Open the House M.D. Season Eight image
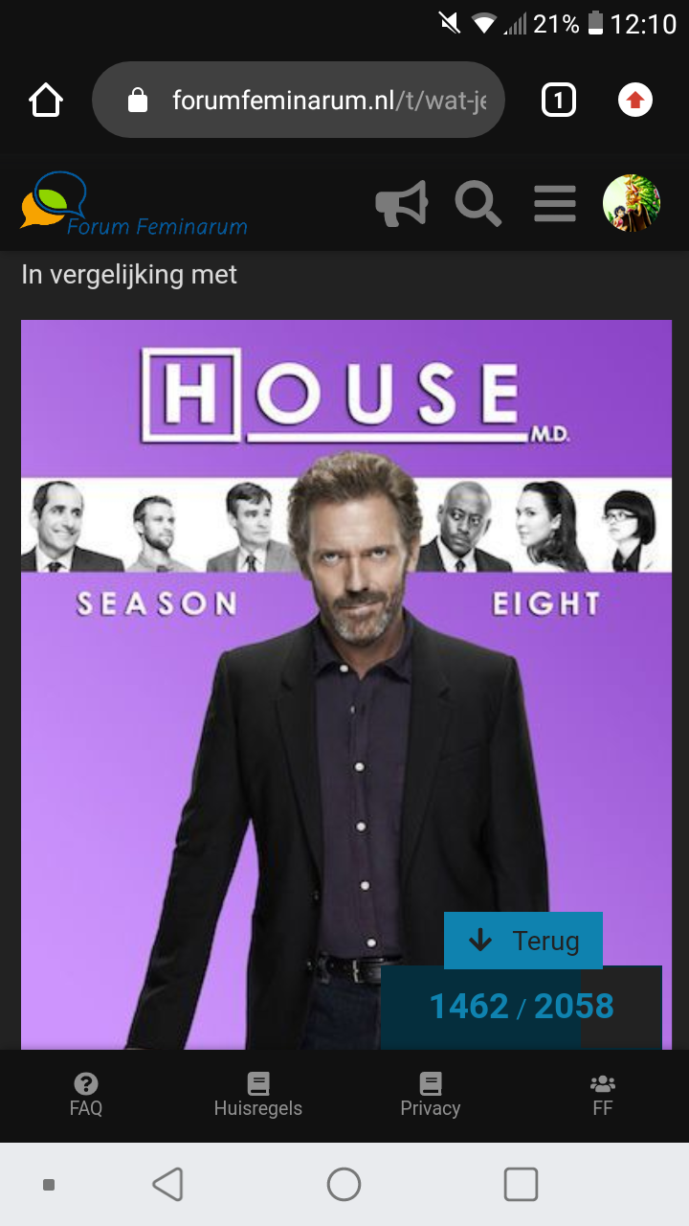The image size is (689, 1226). coord(346,685)
